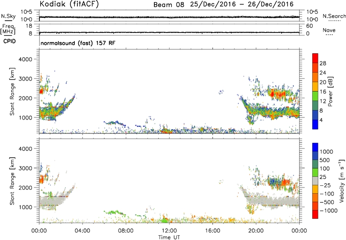This screenshot has width=346, height=240.
Task: Click the "4000" tick on power panel axis
Action: [x=26, y=59]
